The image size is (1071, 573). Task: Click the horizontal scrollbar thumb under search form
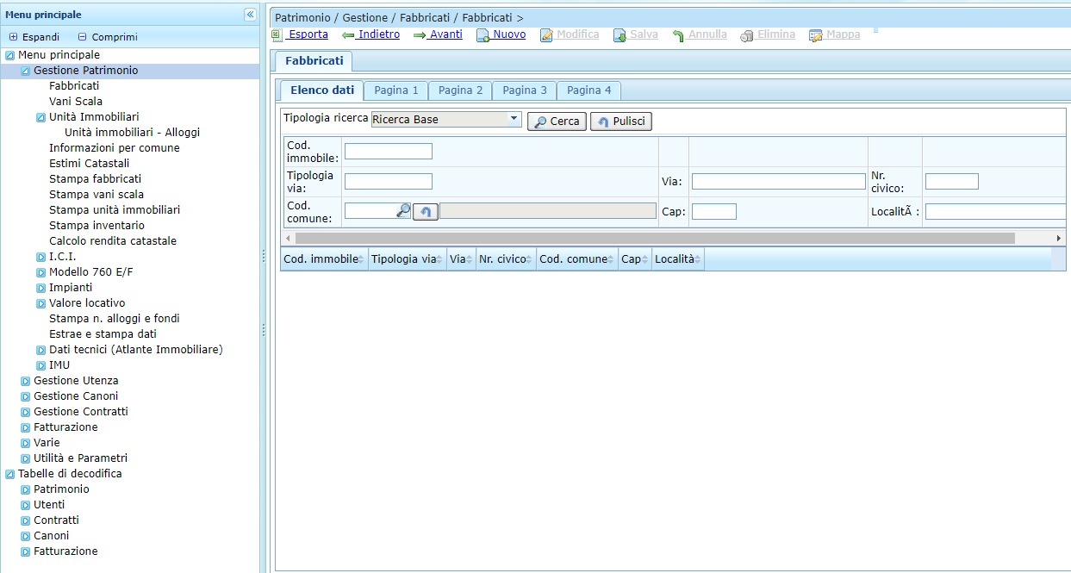[655, 238]
